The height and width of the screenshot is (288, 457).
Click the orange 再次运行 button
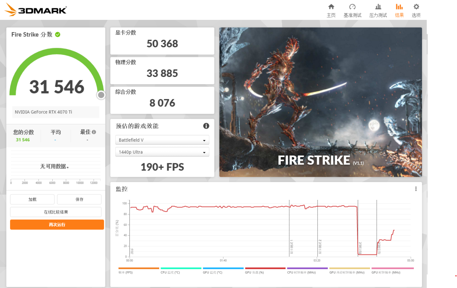[x=57, y=224]
